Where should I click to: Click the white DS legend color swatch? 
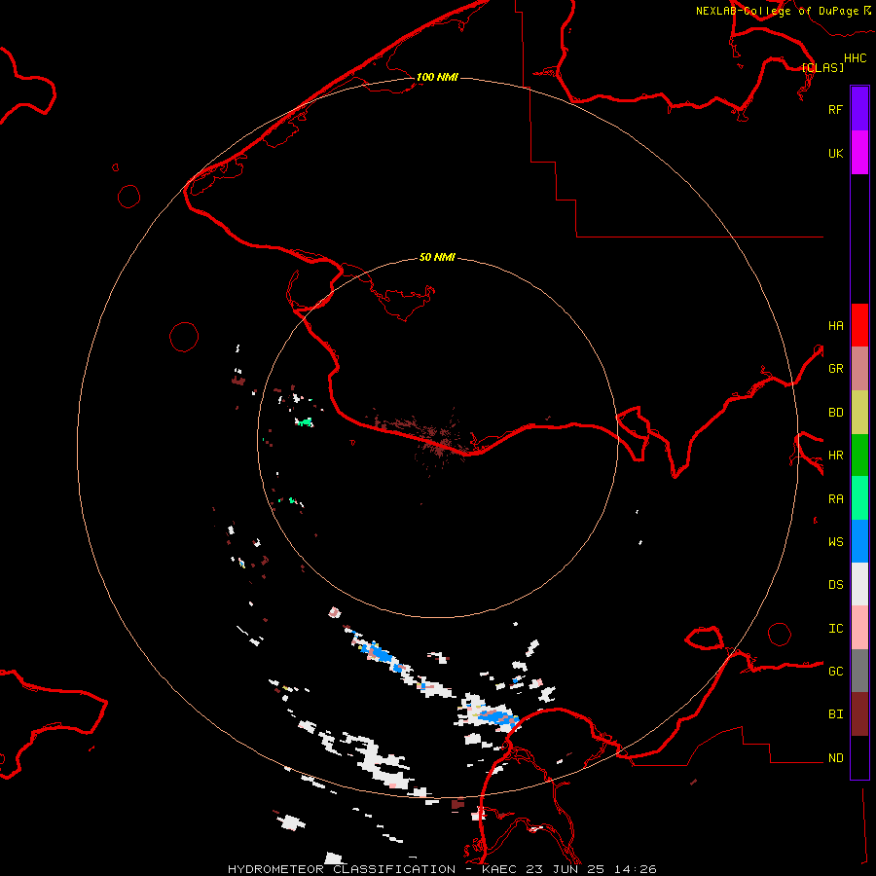859,584
